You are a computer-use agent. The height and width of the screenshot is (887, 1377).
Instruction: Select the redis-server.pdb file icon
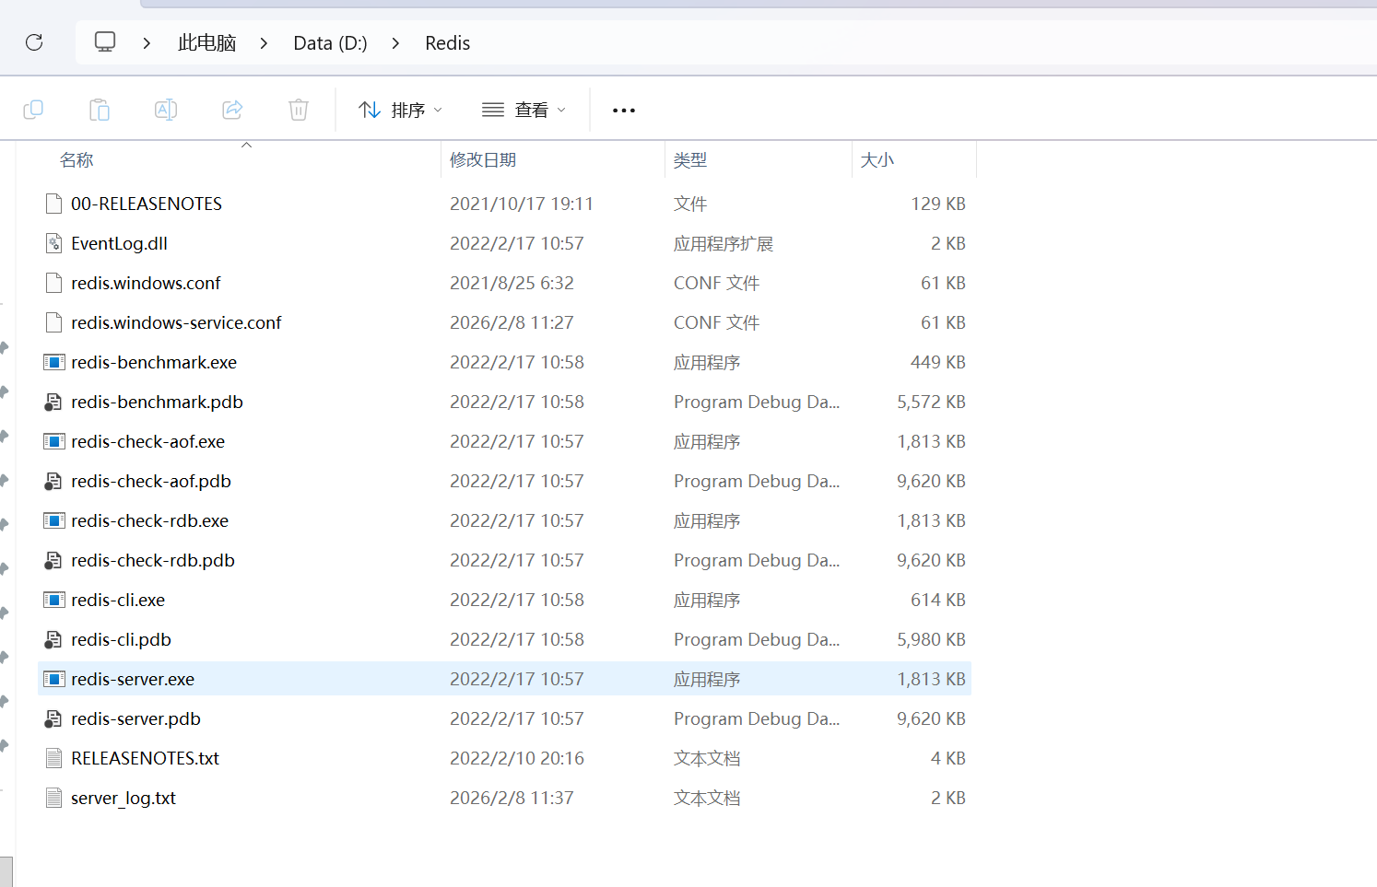pos(54,718)
